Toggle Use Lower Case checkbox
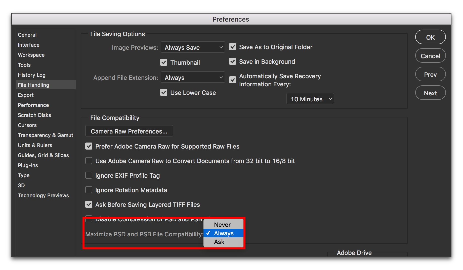This screenshot has height=270, width=463. (164, 92)
